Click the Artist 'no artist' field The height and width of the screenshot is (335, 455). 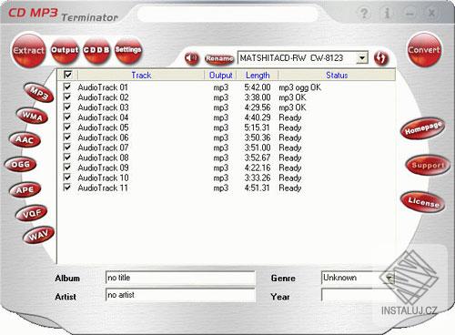pos(180,295)
